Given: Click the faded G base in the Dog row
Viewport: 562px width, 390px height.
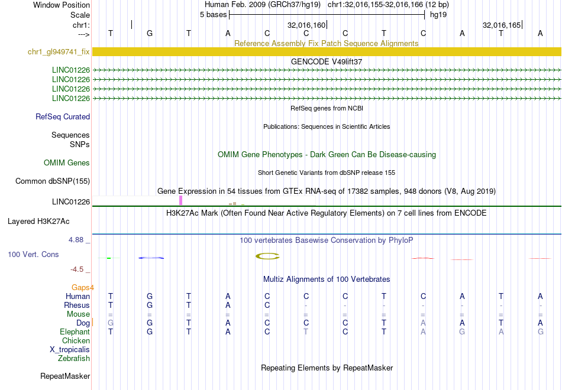Looking at the screenshot, I should (111, 323).
